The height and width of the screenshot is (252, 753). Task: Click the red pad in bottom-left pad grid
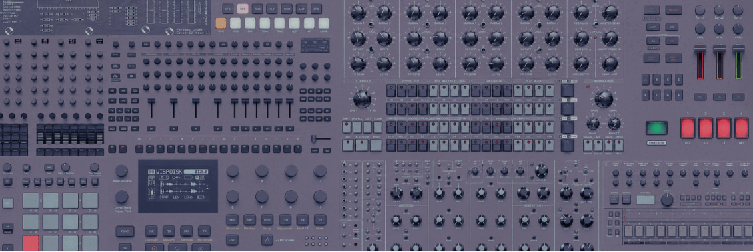coord(30,243)
